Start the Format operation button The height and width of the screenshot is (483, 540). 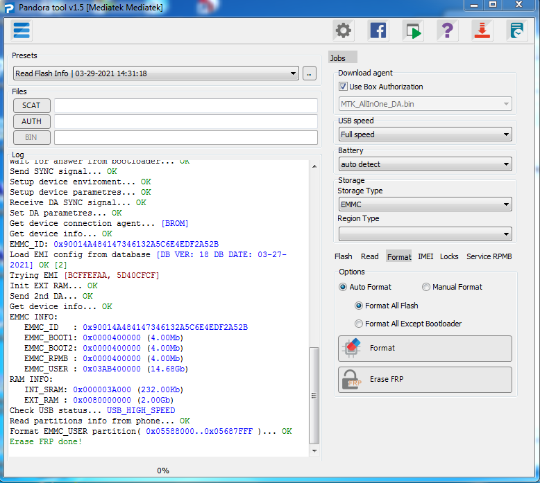pos(425,349)
